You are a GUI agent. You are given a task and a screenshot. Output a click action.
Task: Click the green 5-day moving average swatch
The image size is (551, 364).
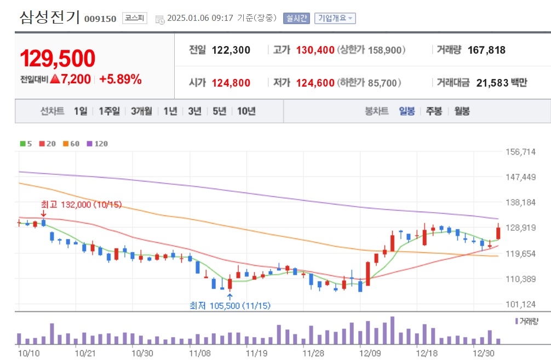(23, 144)
